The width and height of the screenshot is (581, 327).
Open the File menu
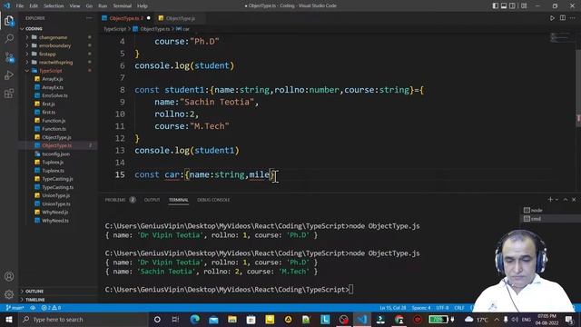20,6
